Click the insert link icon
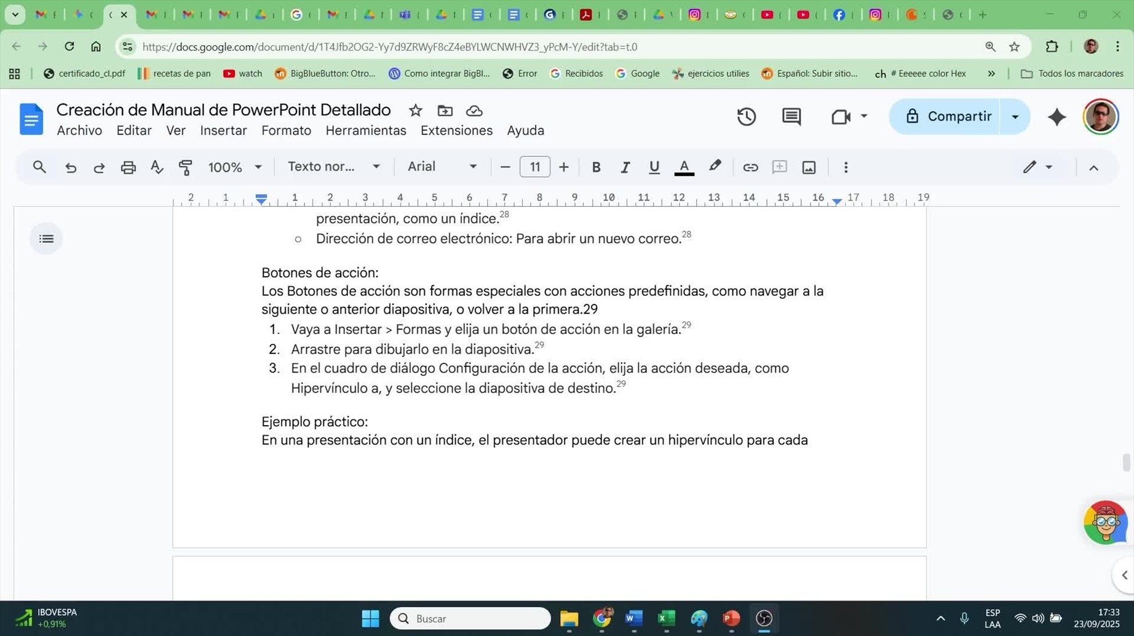Image resolution: width=1134 pixels, height=636 pixels. click(x=750, y=167)
